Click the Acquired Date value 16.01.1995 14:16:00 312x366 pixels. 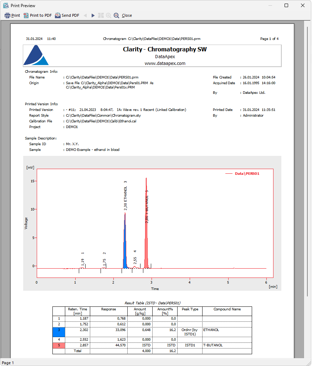click(x=259, y=83)
